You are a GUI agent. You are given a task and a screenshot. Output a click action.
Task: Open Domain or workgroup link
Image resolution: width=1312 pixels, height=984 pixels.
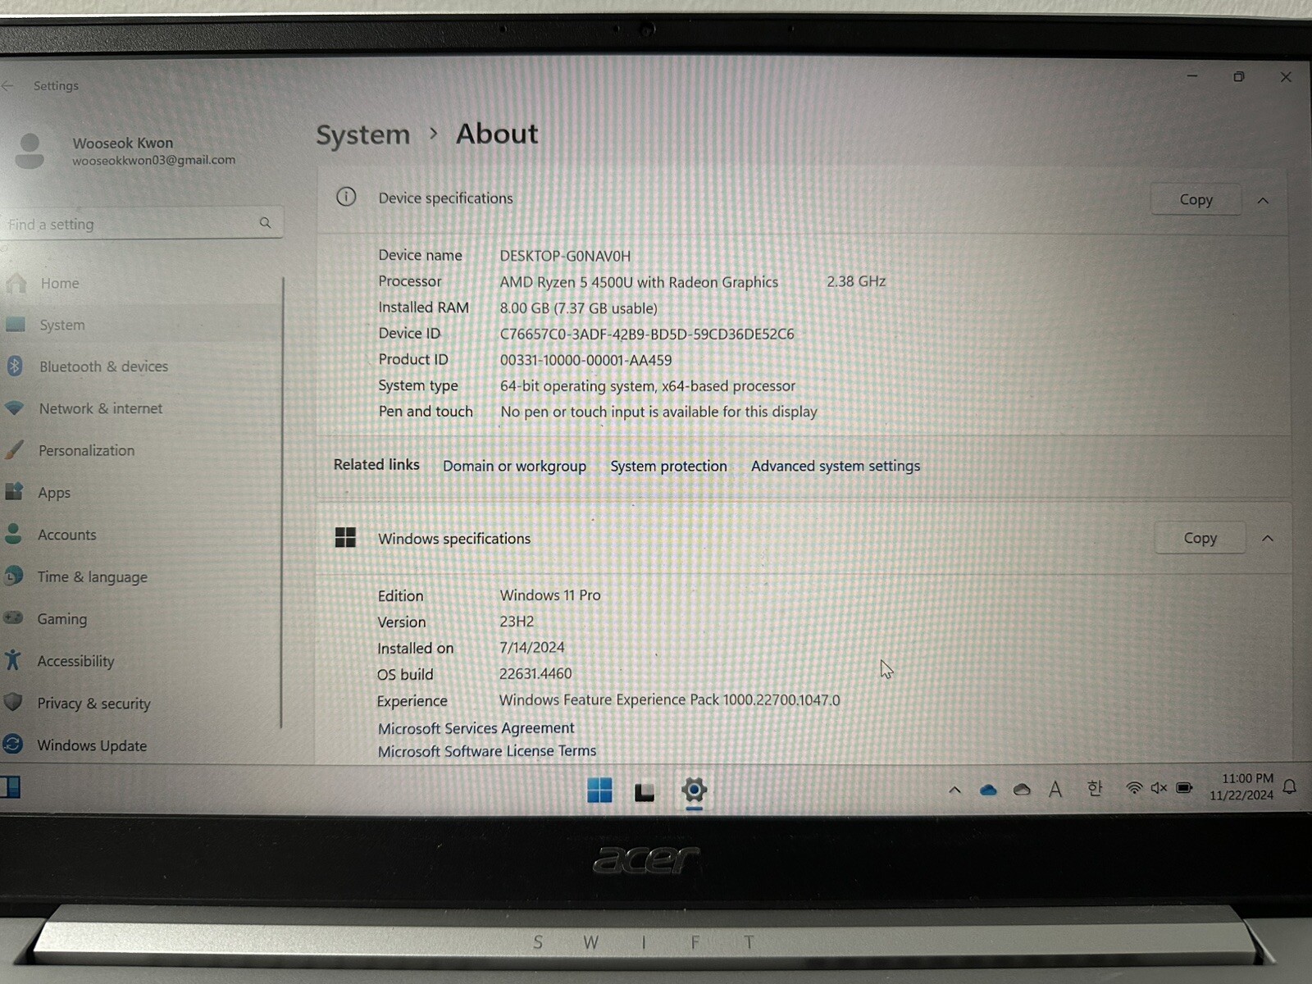[514, 466]
